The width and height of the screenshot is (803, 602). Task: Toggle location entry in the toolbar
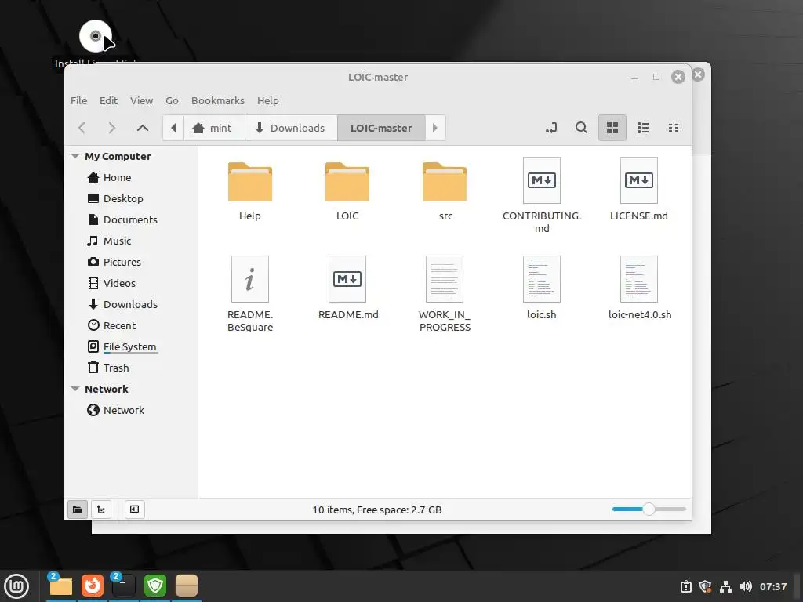pyautogui.click(x=551, y=128)
